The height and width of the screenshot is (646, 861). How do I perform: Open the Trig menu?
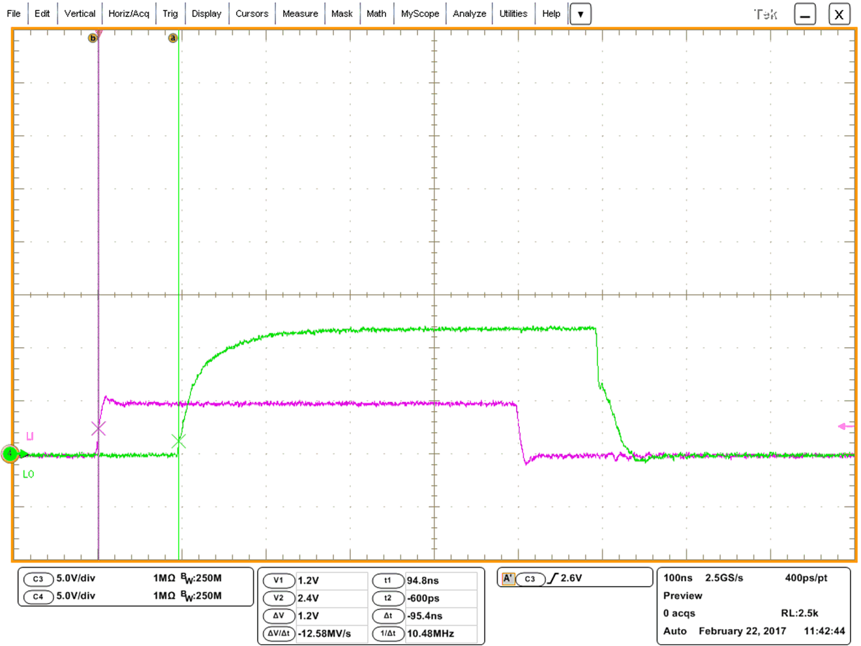click(170, 13)
